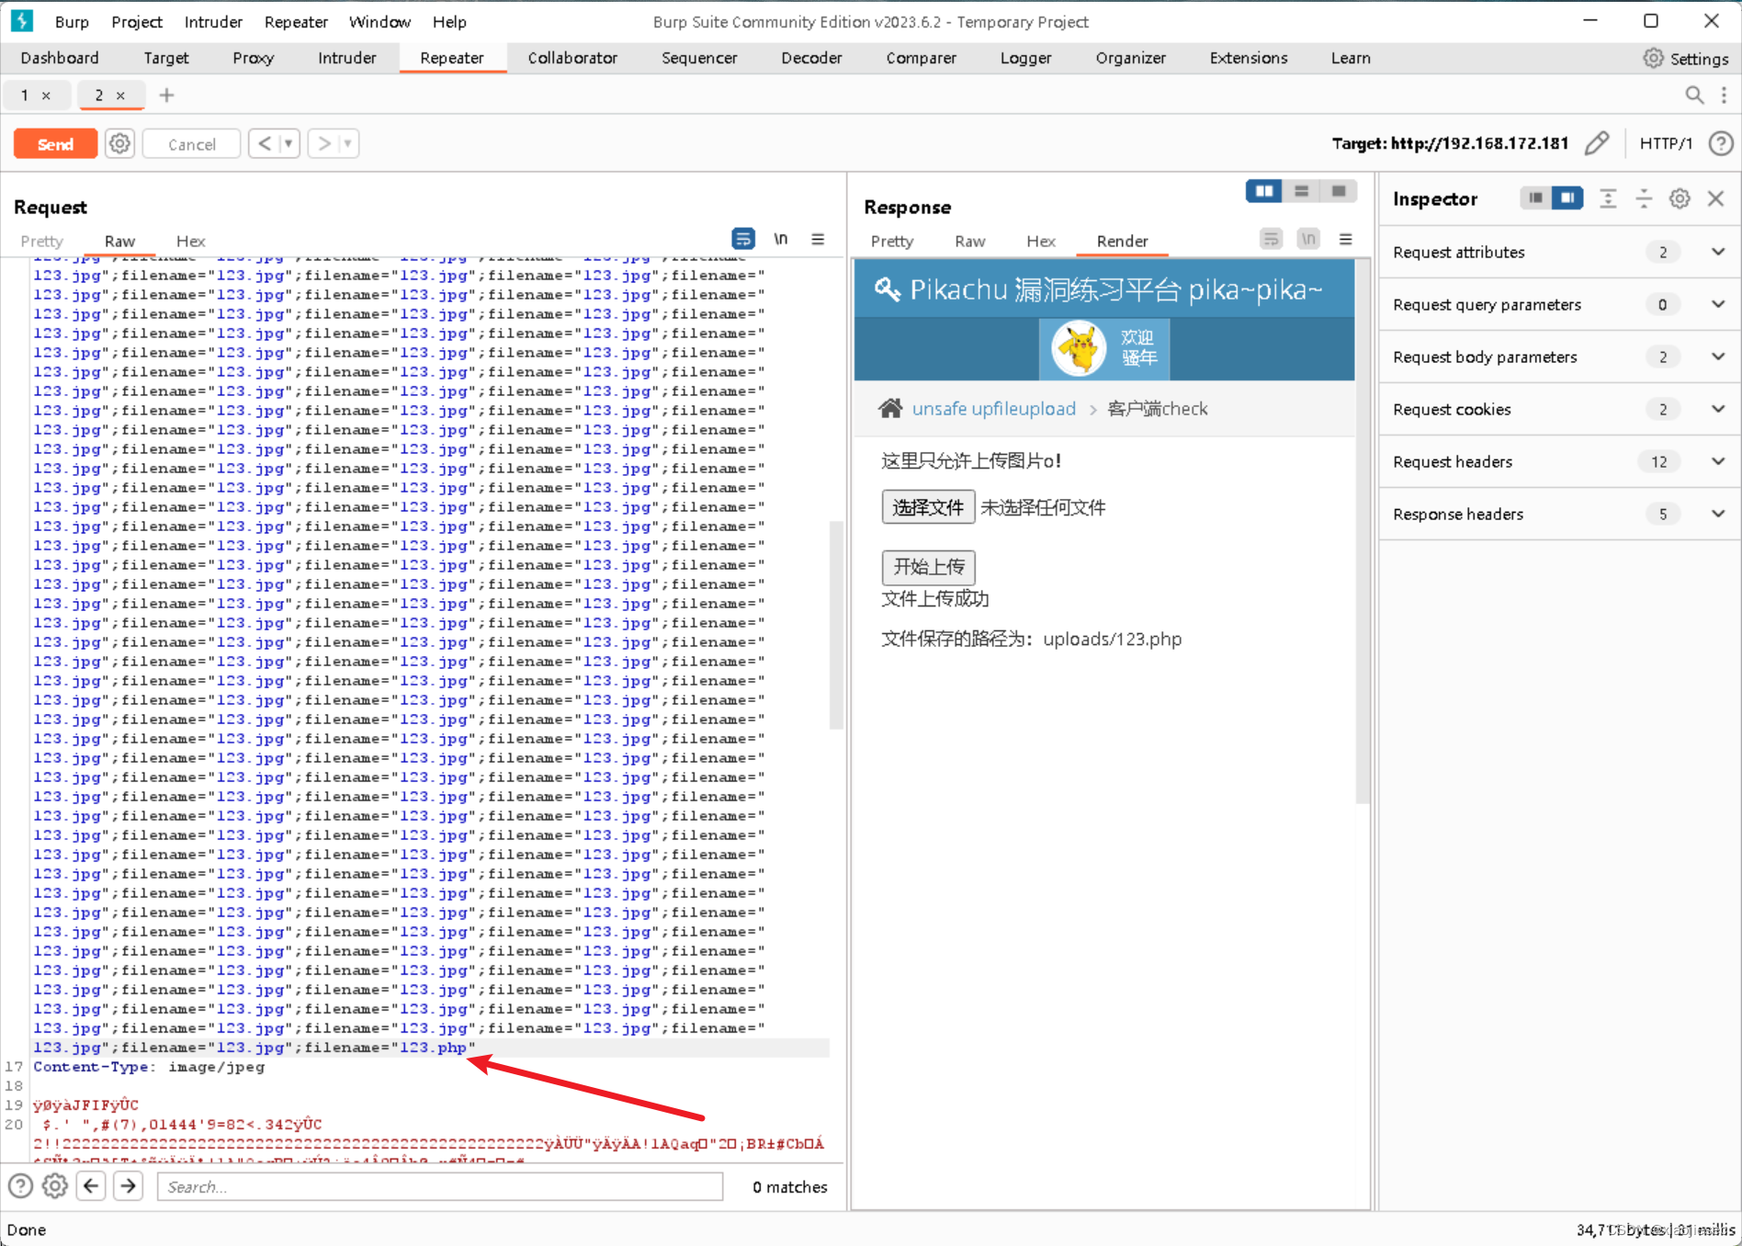Go to previous request with back arrow
Image resolution: width=1742 pixels, height=1246 pixels.
[x=265, y=143]
